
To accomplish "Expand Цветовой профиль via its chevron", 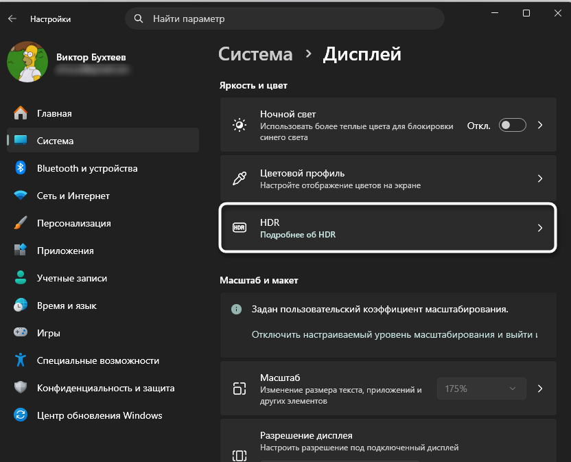I will [x=539, y=178].
